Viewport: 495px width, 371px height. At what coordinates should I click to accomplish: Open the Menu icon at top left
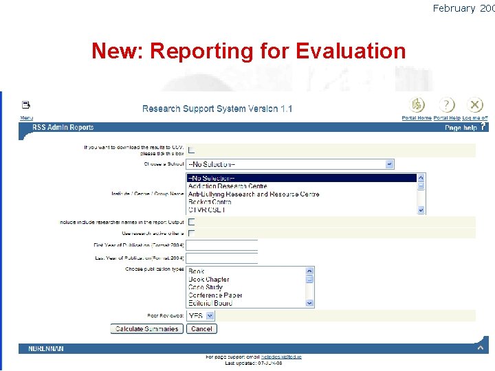click(x=26, y=104)
